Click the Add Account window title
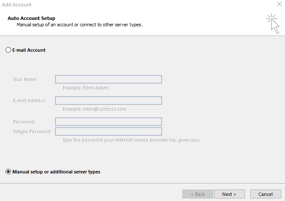The width and height of the screenshot is (285, 201). [x=17, y=5]
